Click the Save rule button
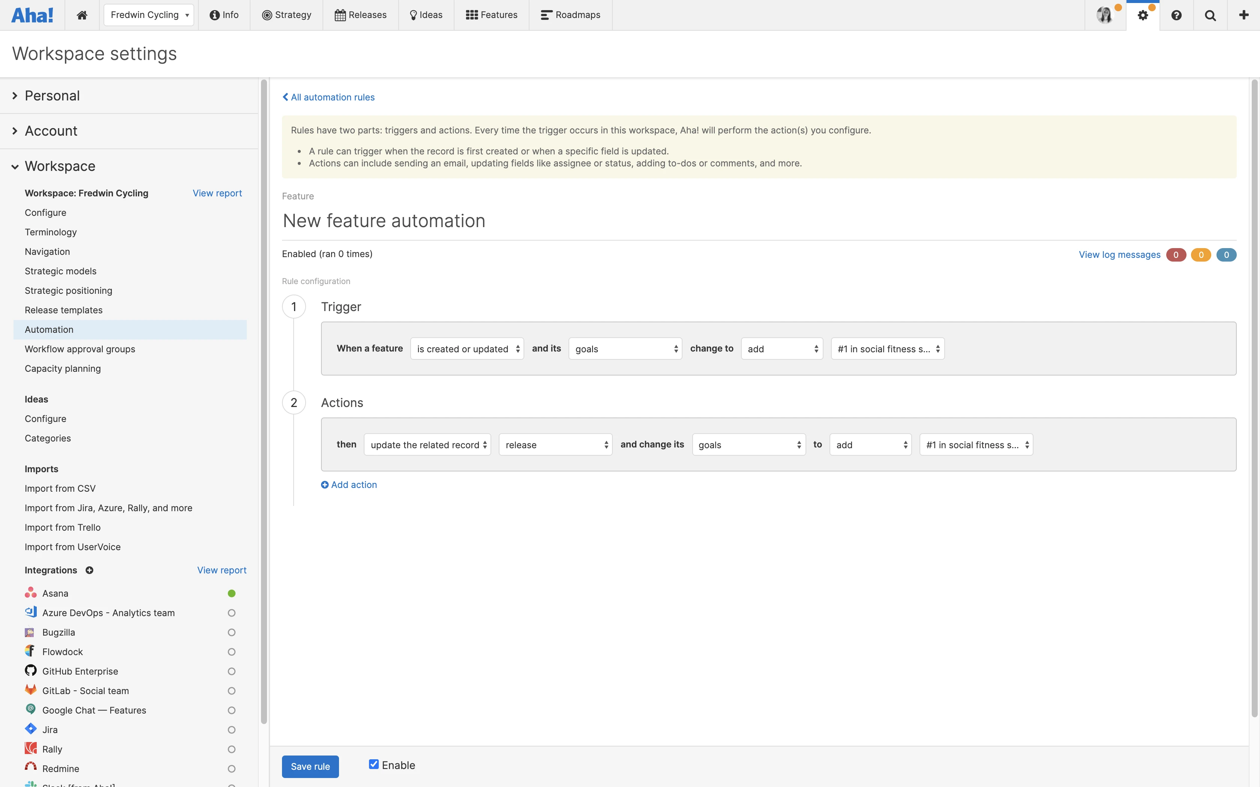The image size is (1260, 787). click(x=310, y=766)
